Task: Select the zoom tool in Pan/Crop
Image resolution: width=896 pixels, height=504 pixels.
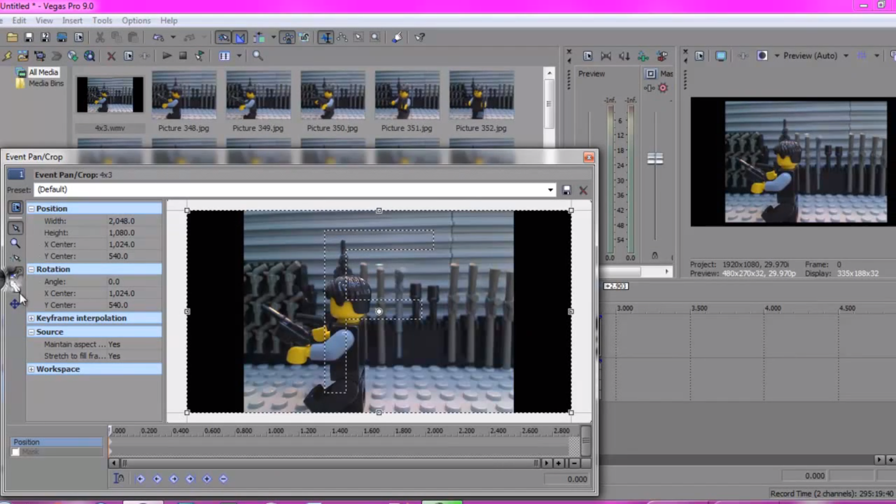Action: [16, 243]
